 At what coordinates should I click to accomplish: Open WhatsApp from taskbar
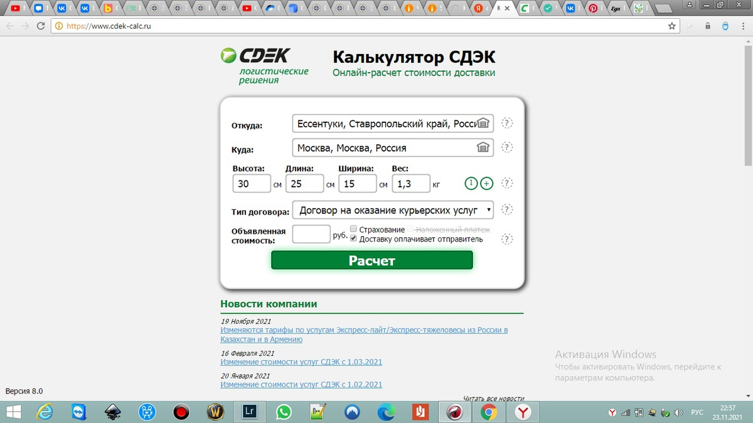(x=284, y=412)
